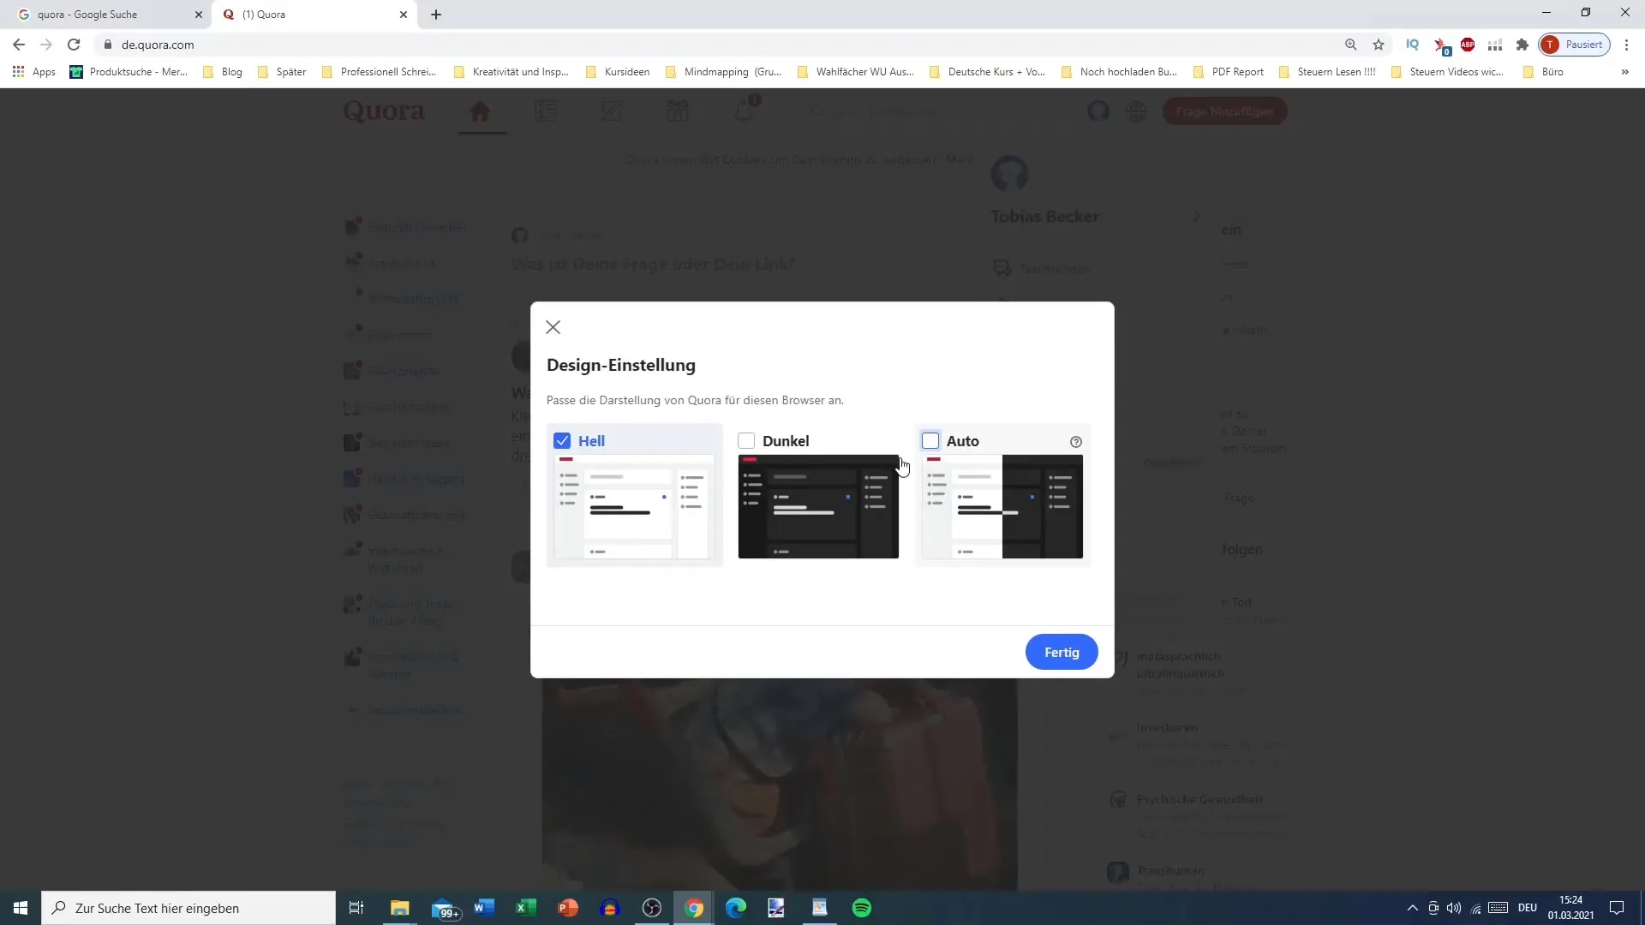
Task: Open the volume control in system tray
Action: (1454, 908)
